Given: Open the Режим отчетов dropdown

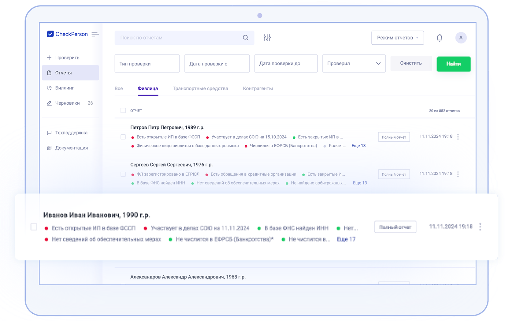Looking at the screenshot, I should point(397,37).
